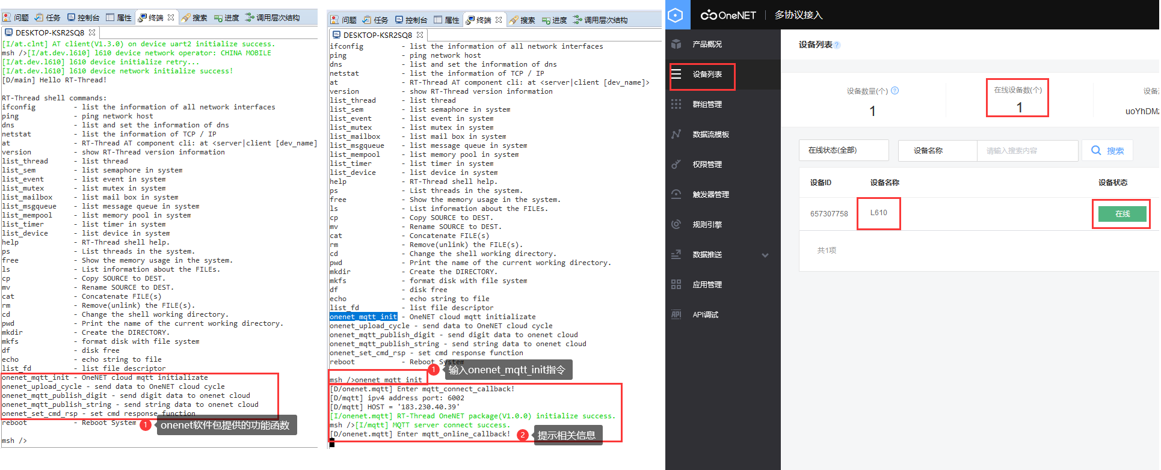Close the 终端 tab in middle window
Image resolution: width=1161 pixels, height=470 pixels.
coord(499,20)
